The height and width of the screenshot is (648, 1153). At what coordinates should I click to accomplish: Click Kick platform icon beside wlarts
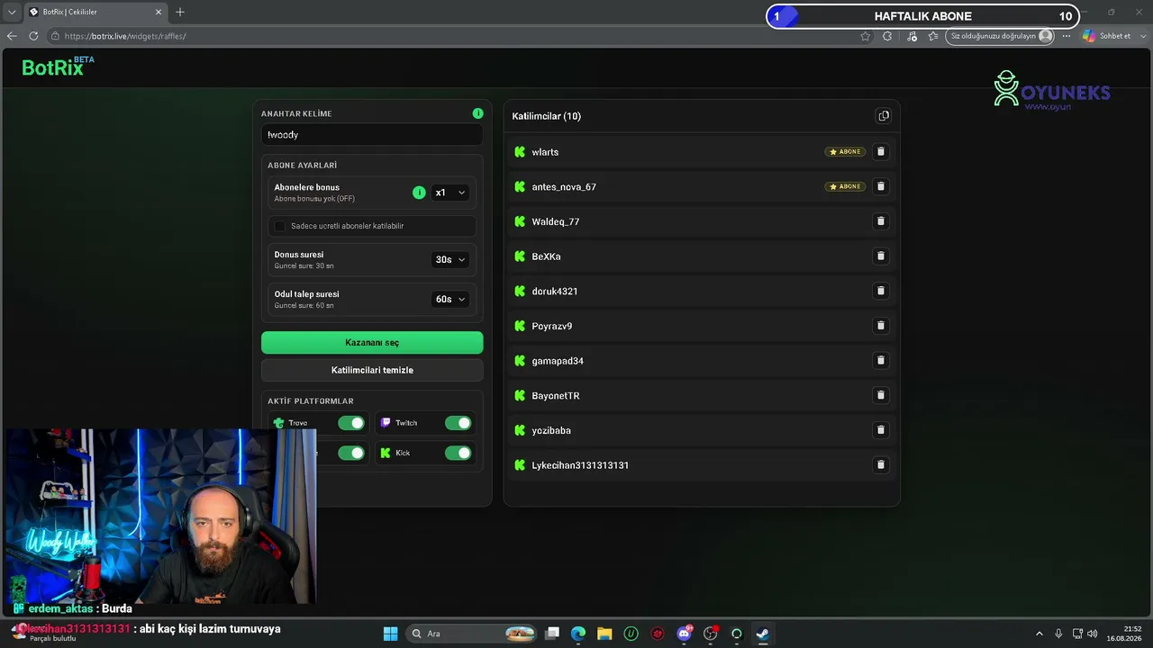pos(520,152)
